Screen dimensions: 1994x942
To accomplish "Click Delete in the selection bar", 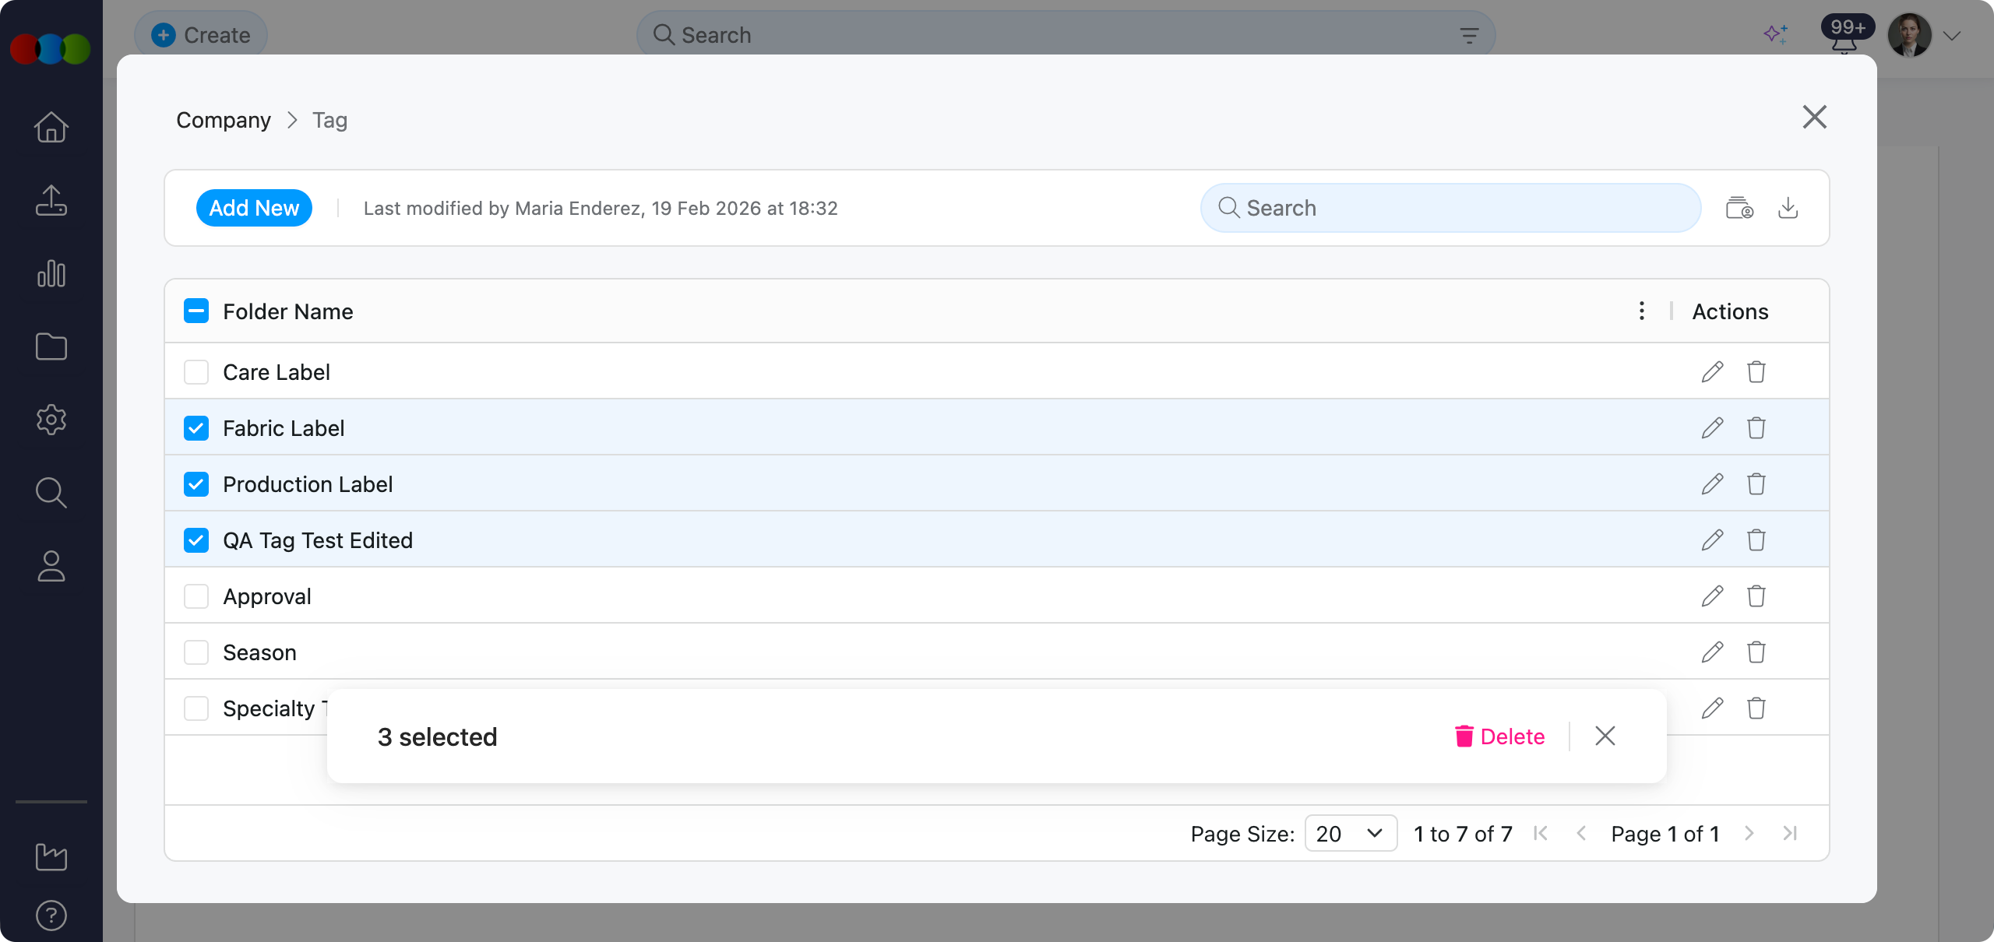I will click(x=1499, y=736).
